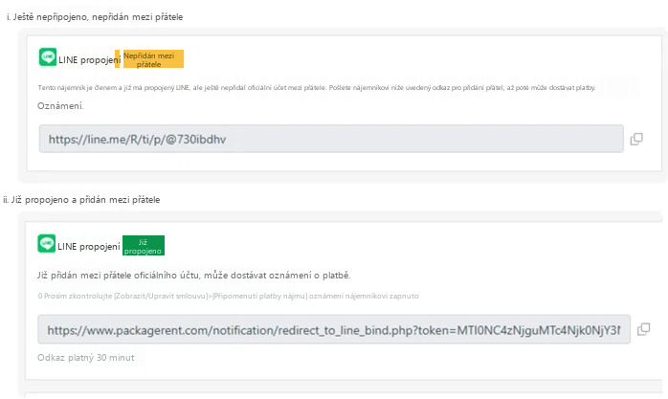Click 'LINE propojení' label in the second card

coord(89,247)
